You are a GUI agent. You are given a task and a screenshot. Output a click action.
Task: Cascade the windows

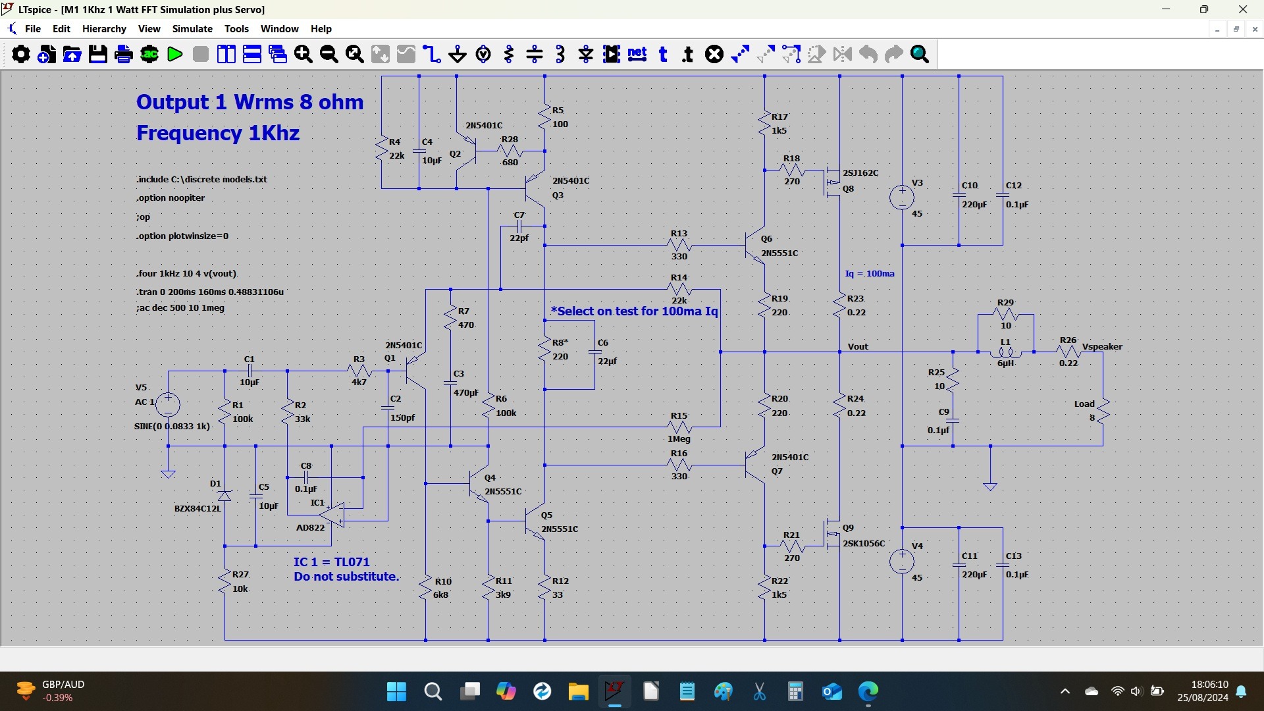[278, 54]
